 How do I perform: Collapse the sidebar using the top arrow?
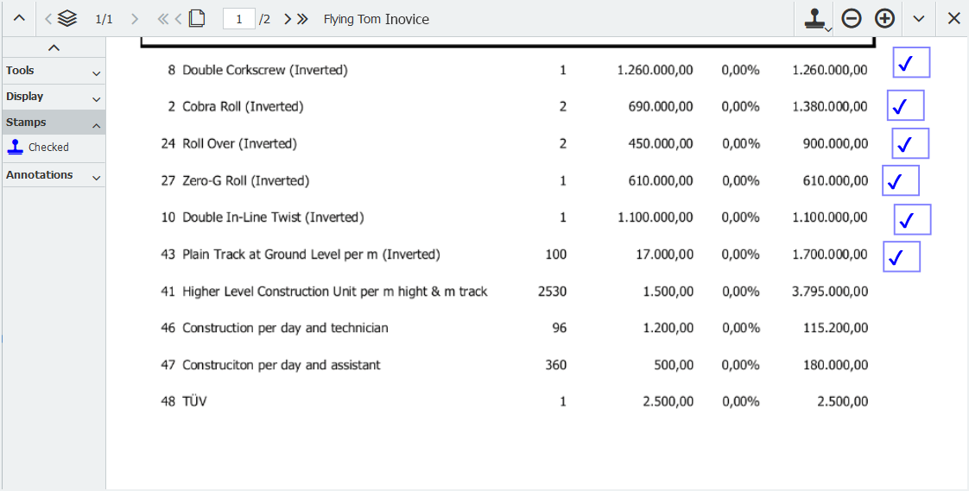54,48
